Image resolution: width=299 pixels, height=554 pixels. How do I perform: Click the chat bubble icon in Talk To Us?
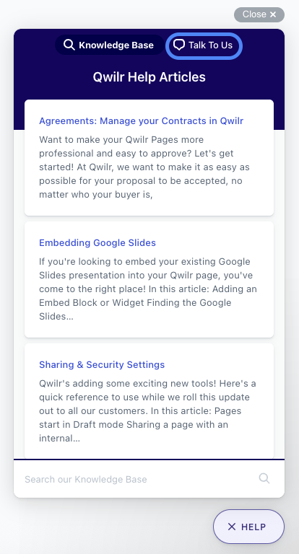click(x=179, y=45)
